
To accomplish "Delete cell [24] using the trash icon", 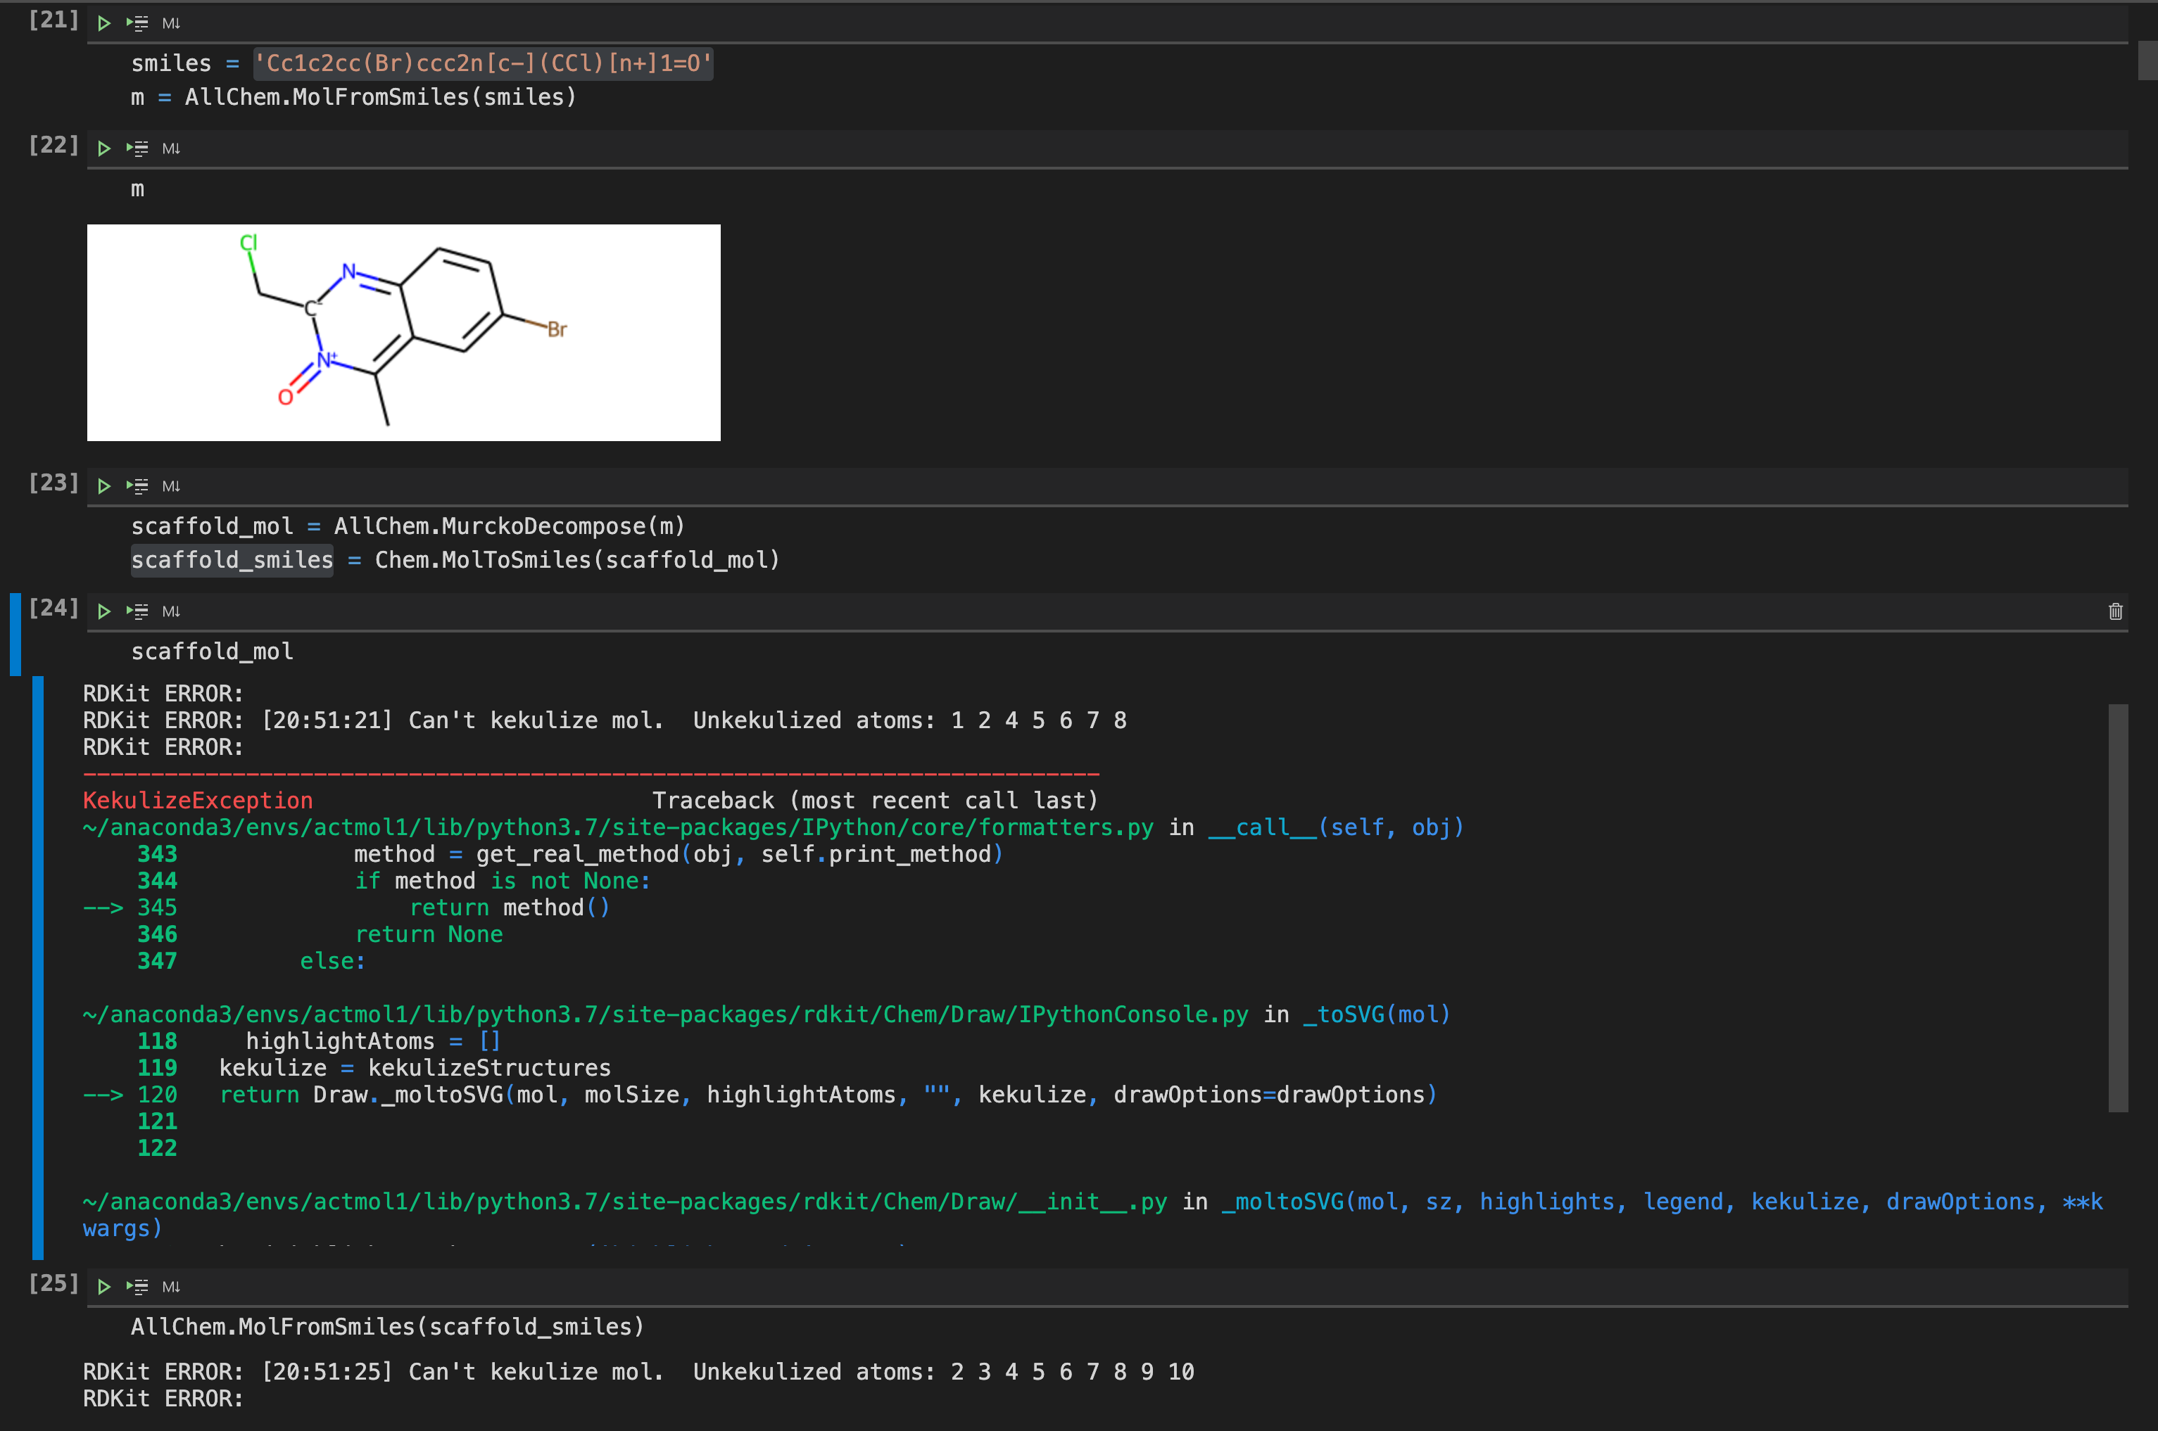I will click(x=2115, y=611).
